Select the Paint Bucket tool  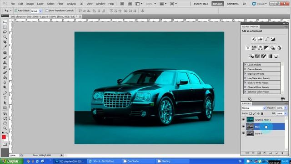5,77
